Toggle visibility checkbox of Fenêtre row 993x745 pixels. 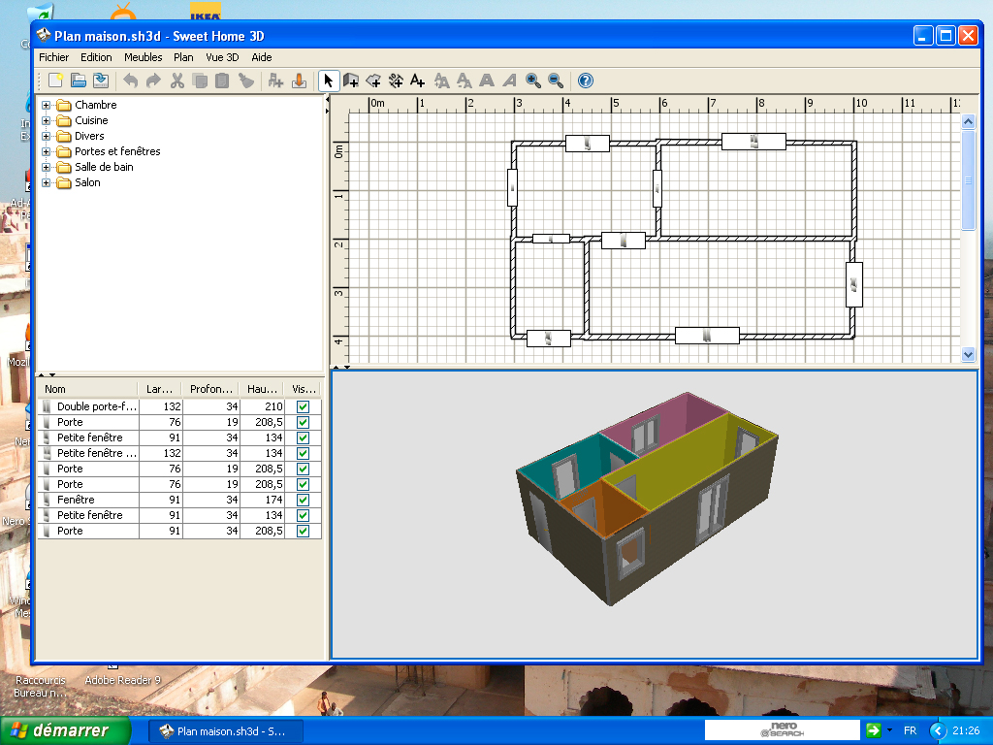304,500
